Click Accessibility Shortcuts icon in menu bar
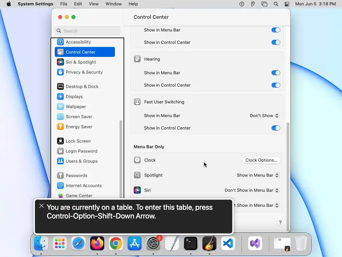The width and height of the screenshot is (342, 257). (242, 4)
